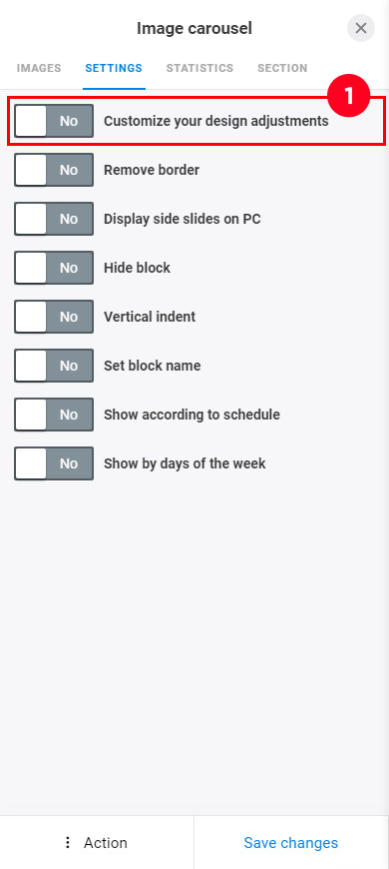Close the Image carousel panel

[x=361, y=28]
